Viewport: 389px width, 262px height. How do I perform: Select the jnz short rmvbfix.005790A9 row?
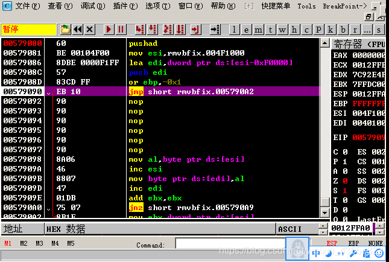pyautogui.click(x=160, y=207)
